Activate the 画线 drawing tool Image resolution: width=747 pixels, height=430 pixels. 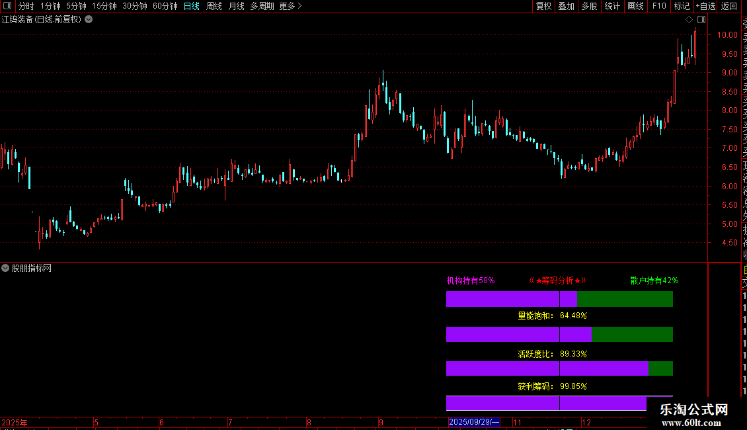click(x=635, y=6)
